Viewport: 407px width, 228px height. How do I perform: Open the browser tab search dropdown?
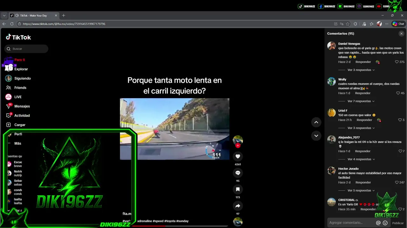(4, 16)
